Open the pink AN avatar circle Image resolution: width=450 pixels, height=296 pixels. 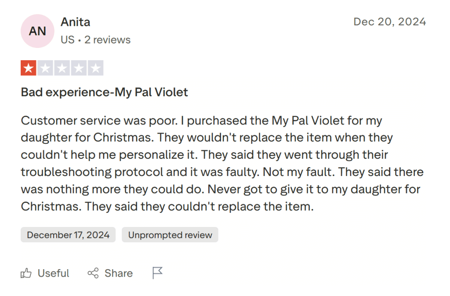37,31
